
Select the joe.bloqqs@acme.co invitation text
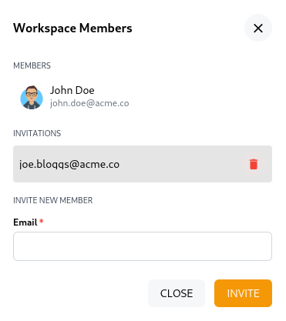click(69, 164)
